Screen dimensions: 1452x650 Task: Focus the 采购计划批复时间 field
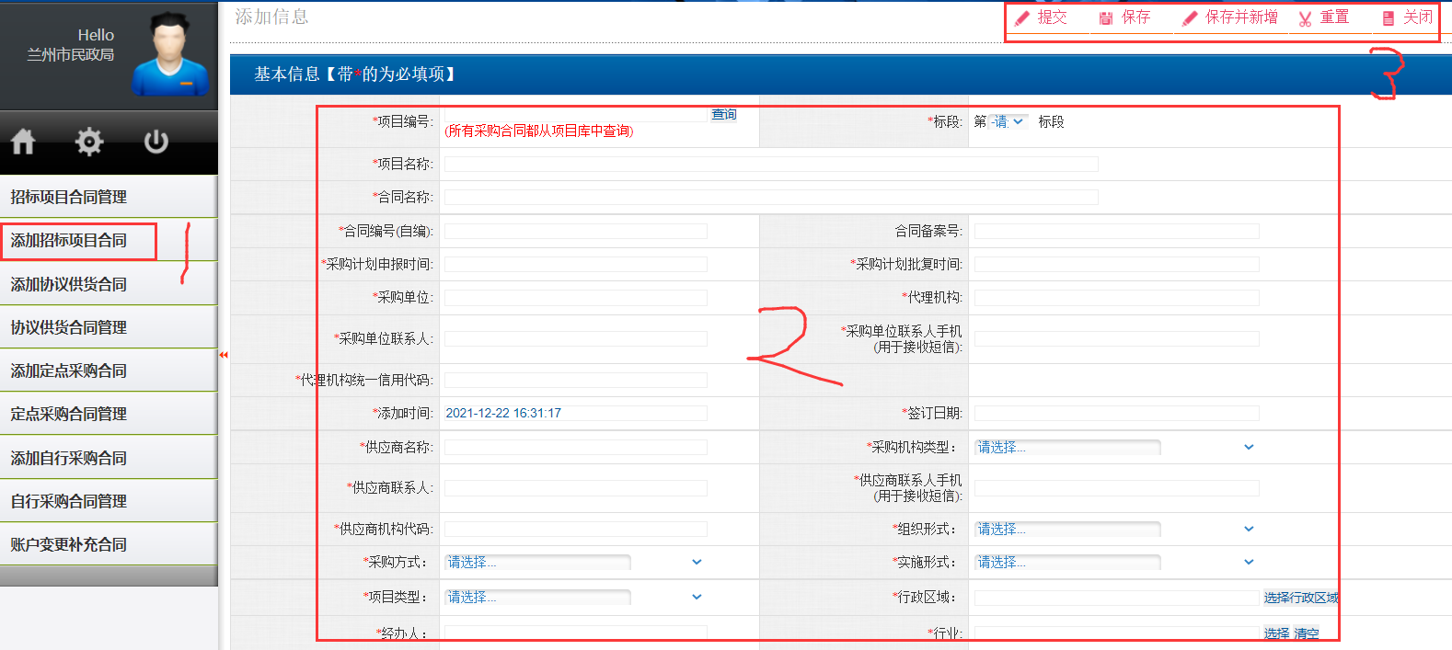point(1116,264)
